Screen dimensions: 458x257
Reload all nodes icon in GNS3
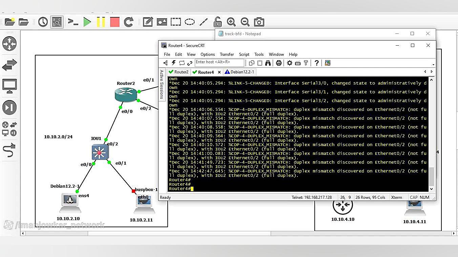(129, 22)
